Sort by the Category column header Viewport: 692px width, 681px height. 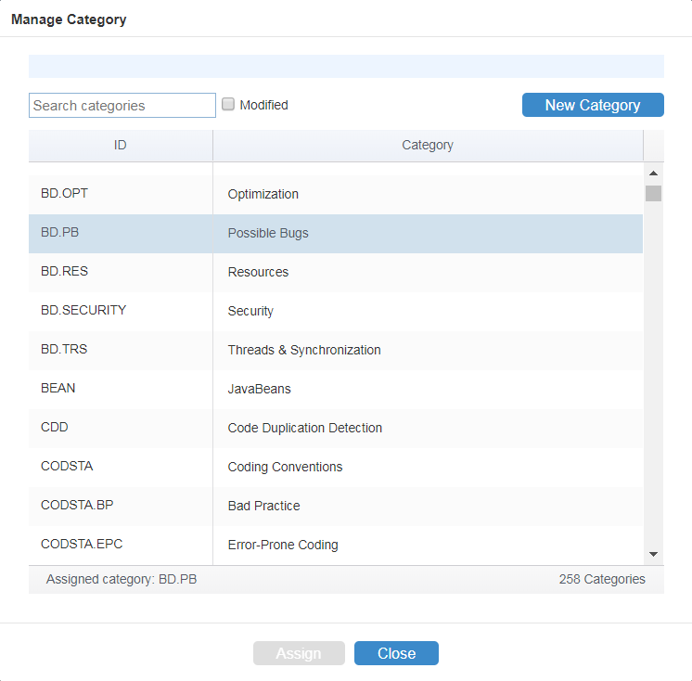(428, 146)
